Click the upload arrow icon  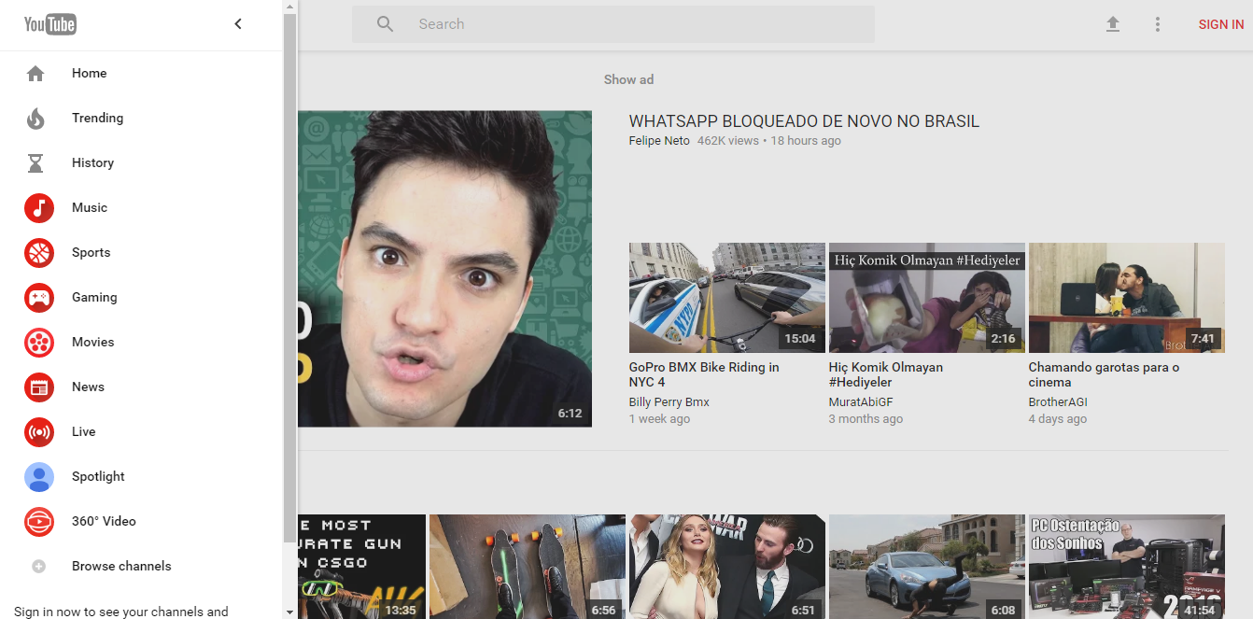click(1113, 23)
